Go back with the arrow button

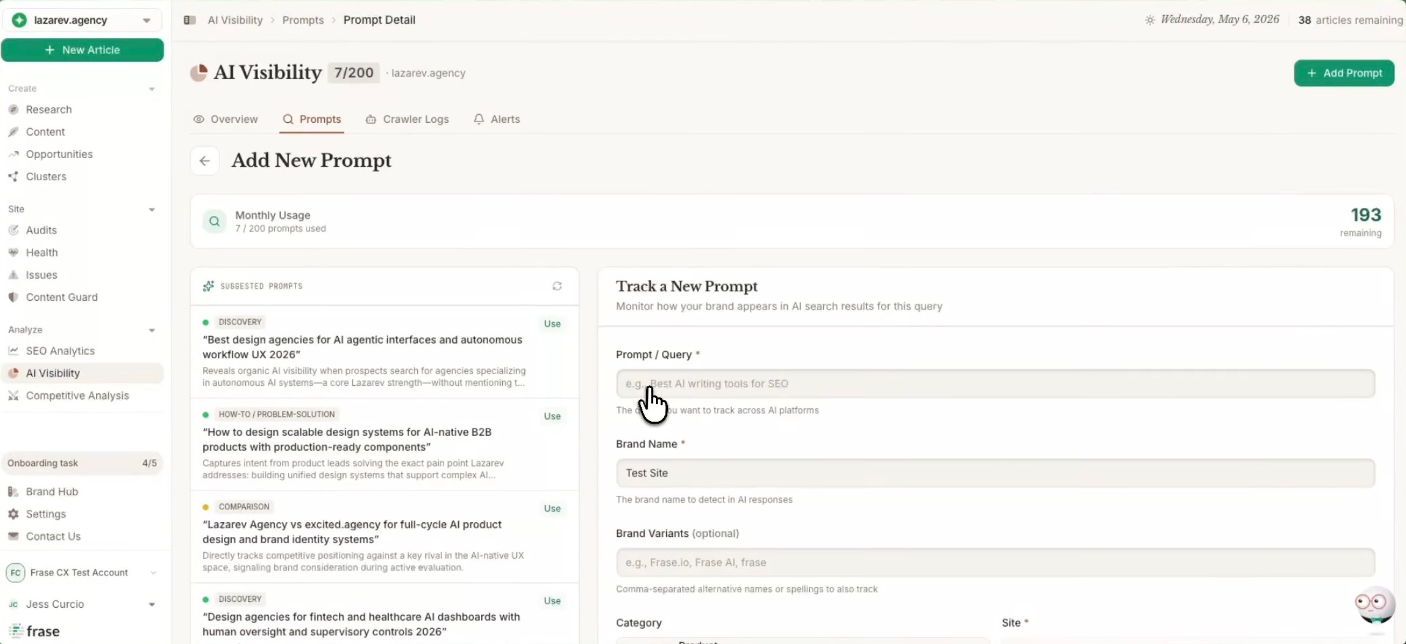205,161
